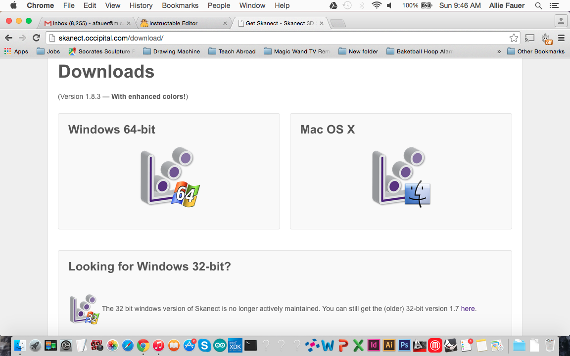Expand the Baketball Hoop Alarm bookmark folder

click(x=420, y=51)
